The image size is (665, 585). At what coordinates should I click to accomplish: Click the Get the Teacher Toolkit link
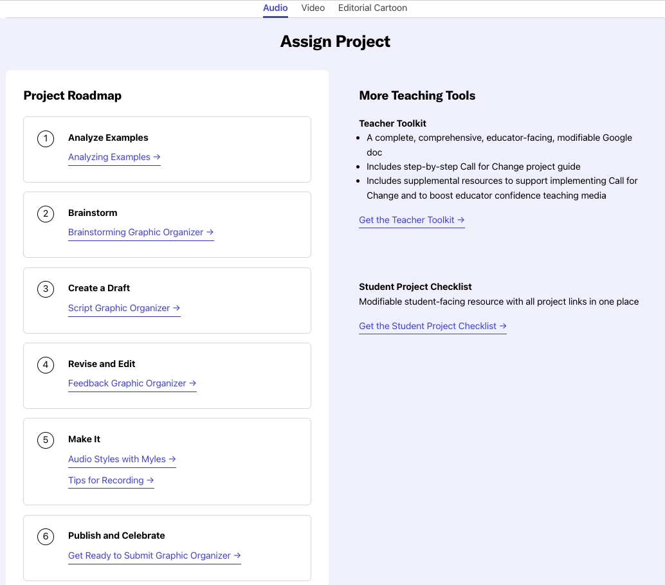(412, 220)
